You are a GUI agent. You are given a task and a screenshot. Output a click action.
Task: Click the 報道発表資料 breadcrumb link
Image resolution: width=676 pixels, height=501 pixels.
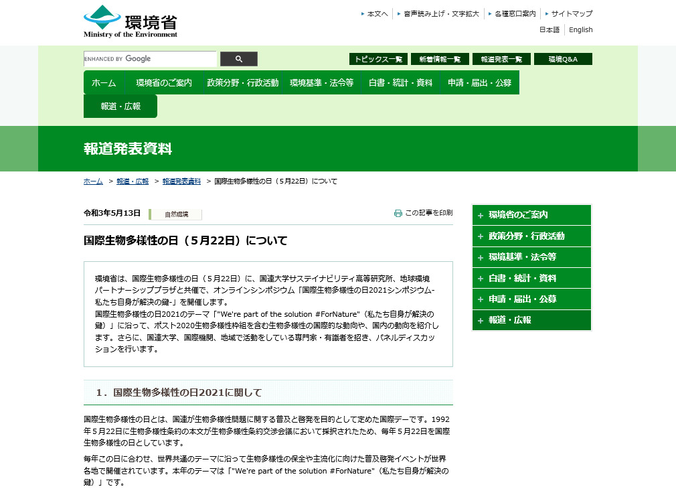pyautogui.click(x=181, y=181)
